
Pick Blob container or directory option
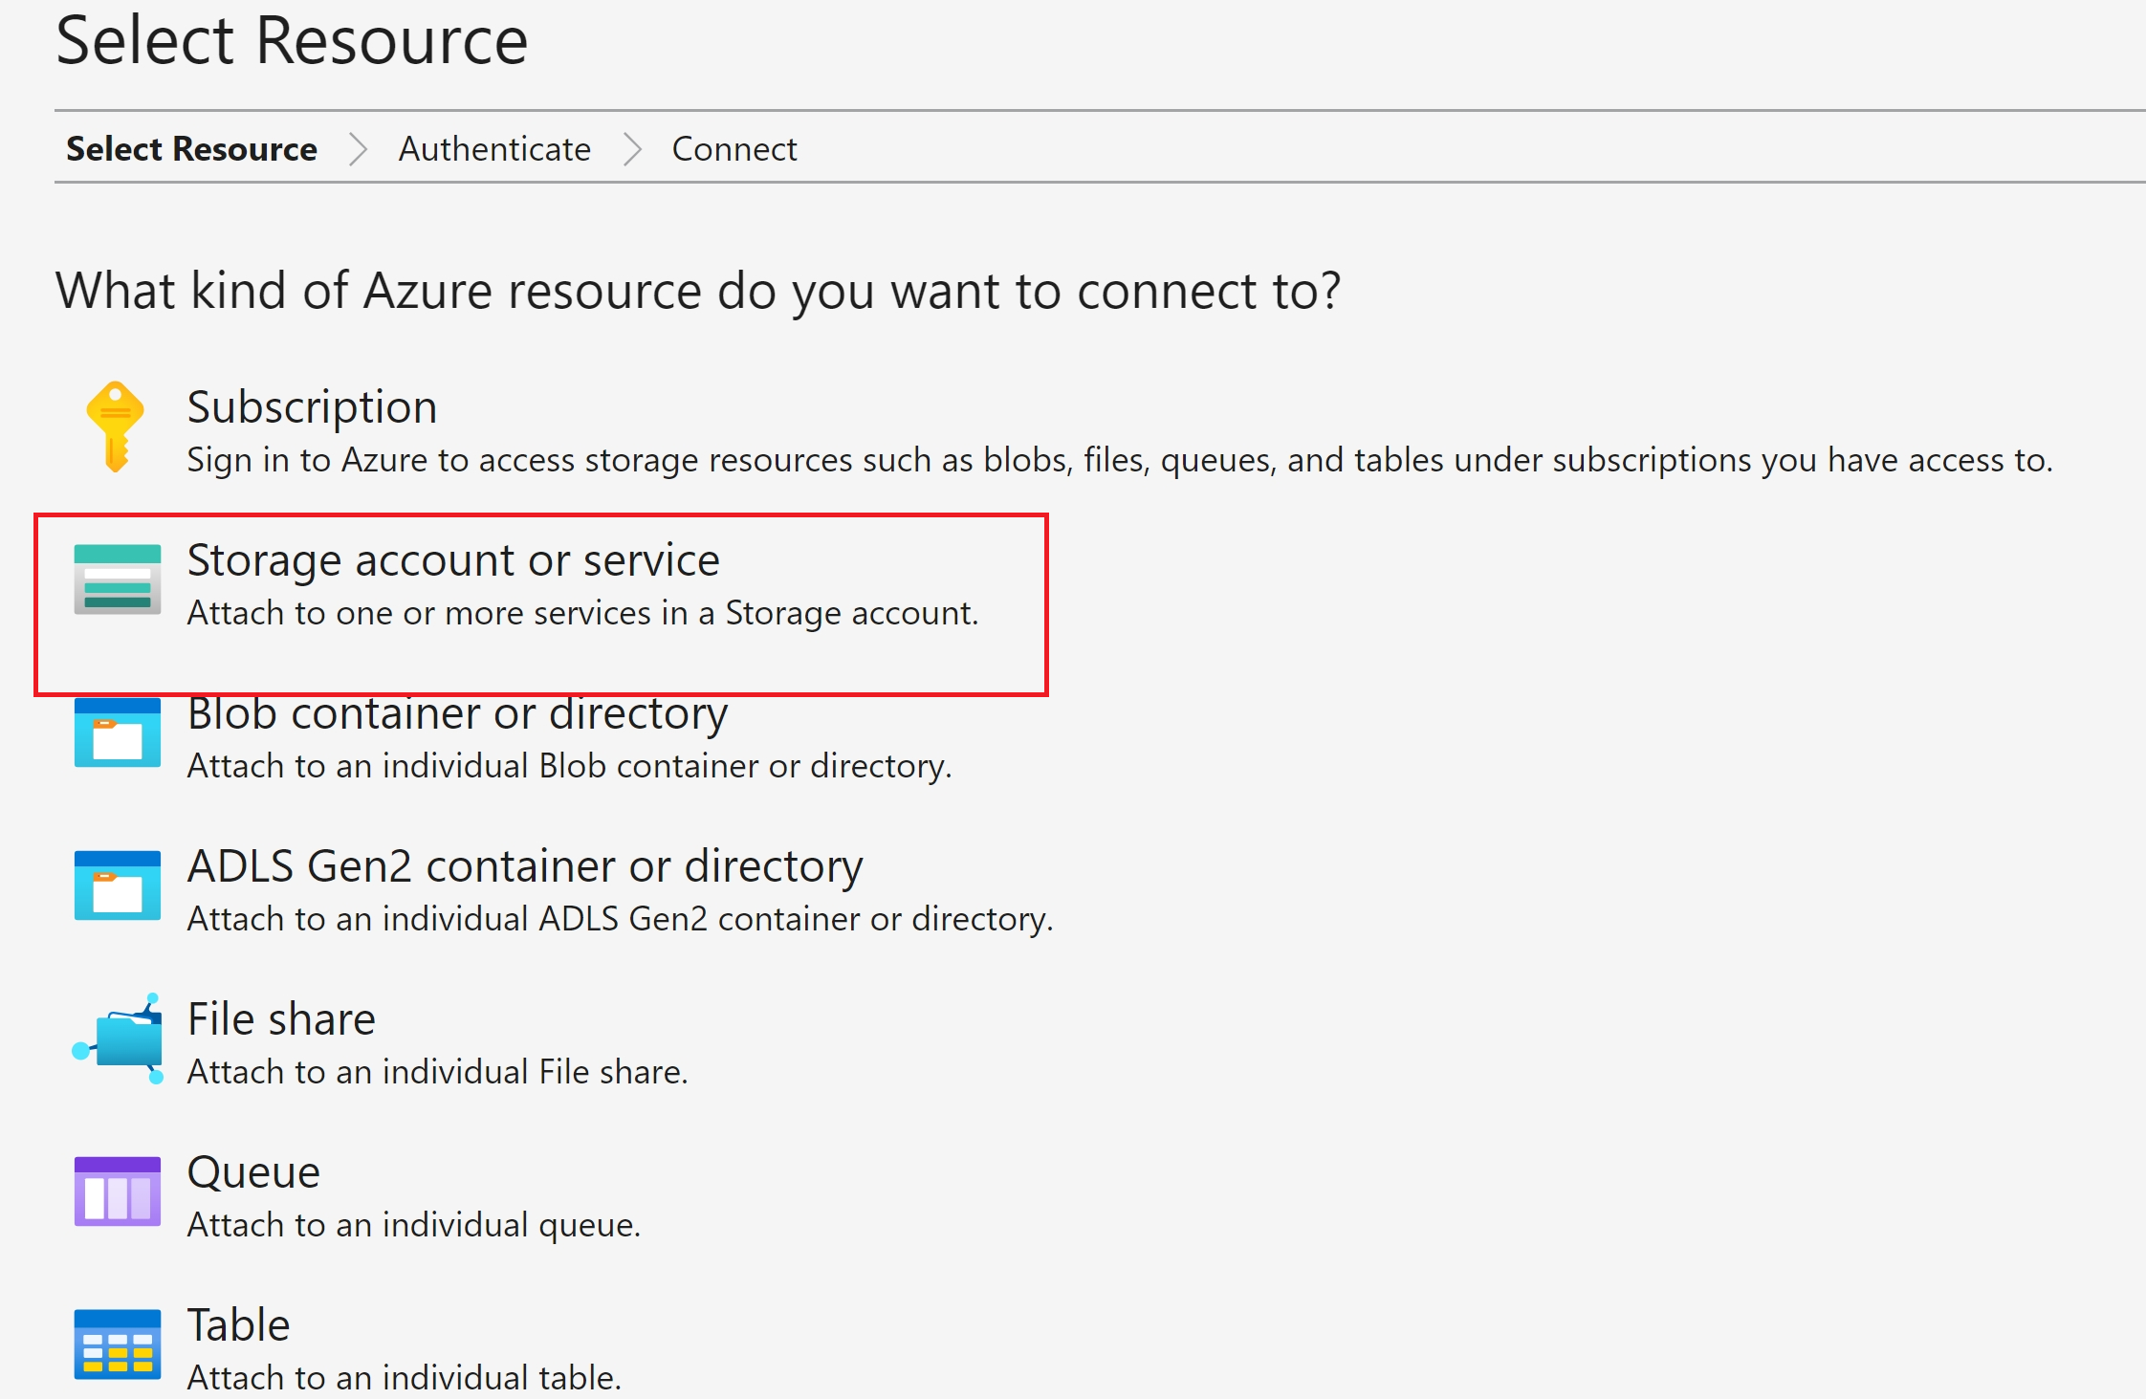pos(457,713)
